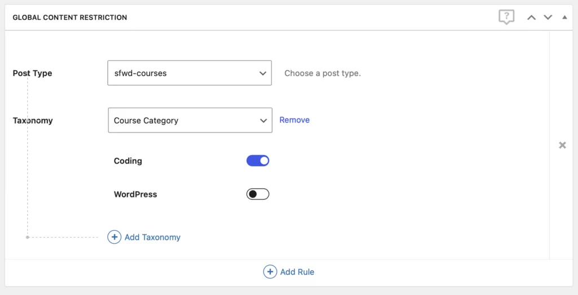The image size is (578, 295).
Task: Click the 'Choose a post type.' hint text
Action: tap(322, 73)
